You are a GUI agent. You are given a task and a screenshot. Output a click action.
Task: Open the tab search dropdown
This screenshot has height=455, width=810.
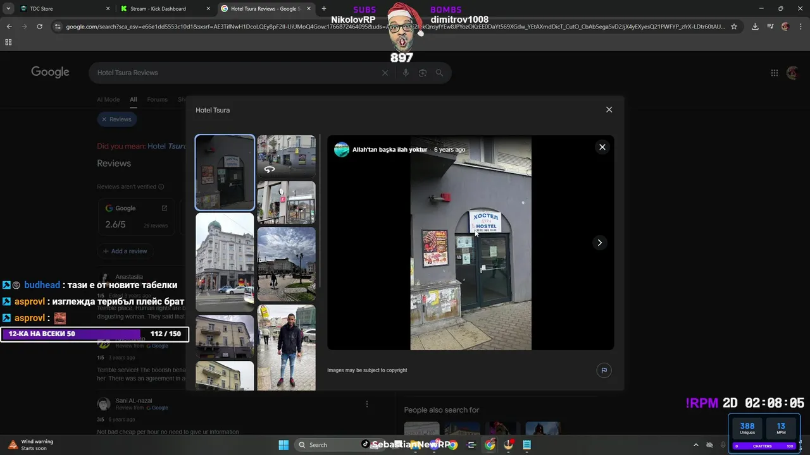(x=8, y=9)
